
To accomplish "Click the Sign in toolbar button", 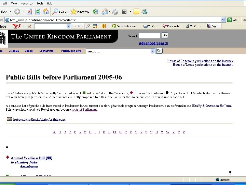I will click(x=214, y=26).
